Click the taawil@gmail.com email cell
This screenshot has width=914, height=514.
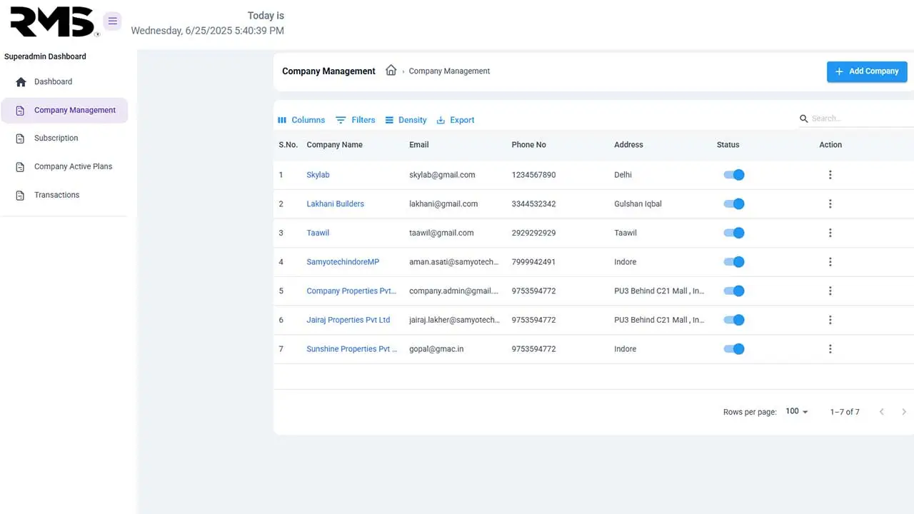(441, 233)
